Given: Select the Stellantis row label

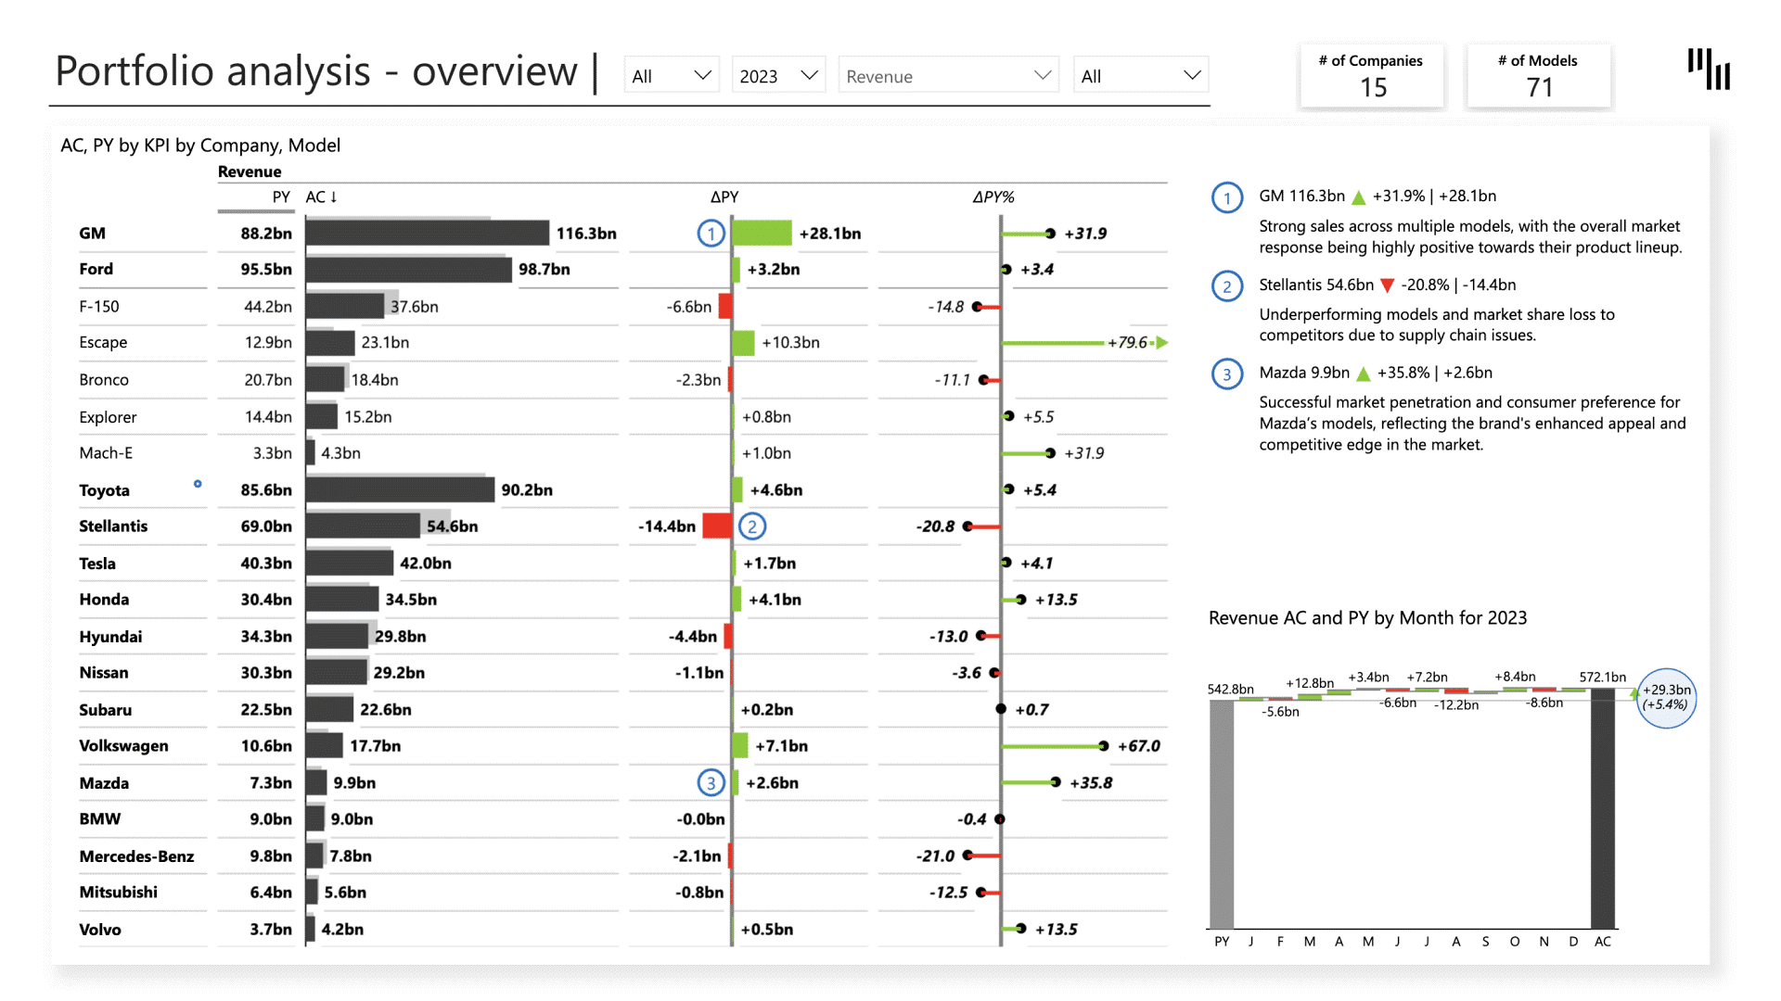Looking at the screenshot, I should click(x=113, y=526).
